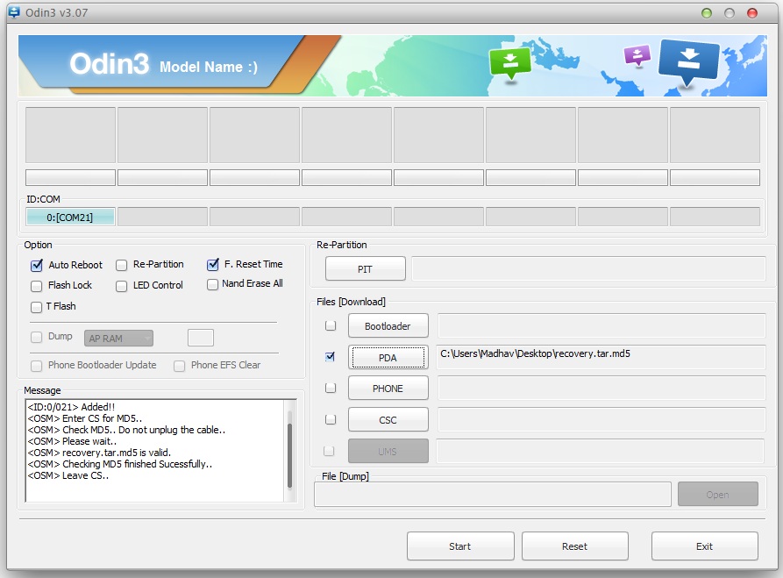Click the green maximize window button

tap(707, 13)
